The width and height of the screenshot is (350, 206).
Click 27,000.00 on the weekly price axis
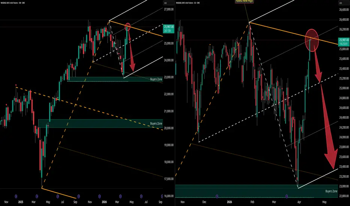tap(169, 9)
